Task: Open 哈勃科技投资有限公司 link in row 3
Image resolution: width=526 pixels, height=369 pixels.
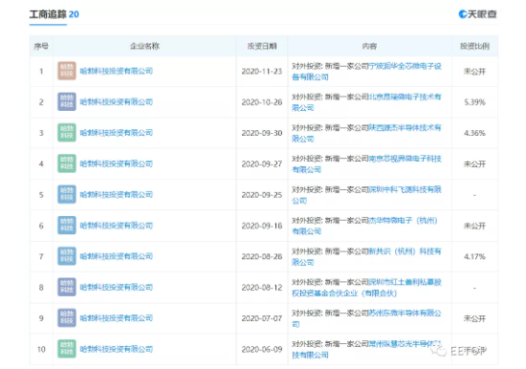Action: tap(117, 133)
